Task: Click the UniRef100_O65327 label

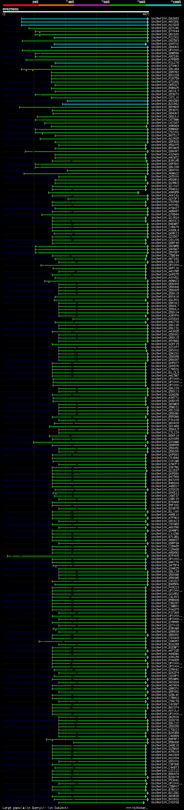Action: 165,85
